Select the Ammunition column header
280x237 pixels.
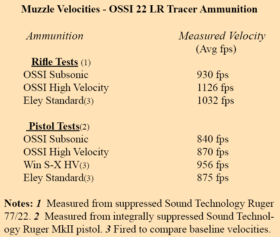tap(55, 36)
